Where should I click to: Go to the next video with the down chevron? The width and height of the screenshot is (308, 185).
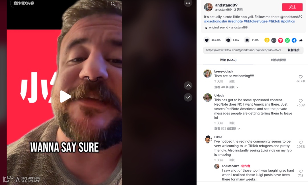188,97
